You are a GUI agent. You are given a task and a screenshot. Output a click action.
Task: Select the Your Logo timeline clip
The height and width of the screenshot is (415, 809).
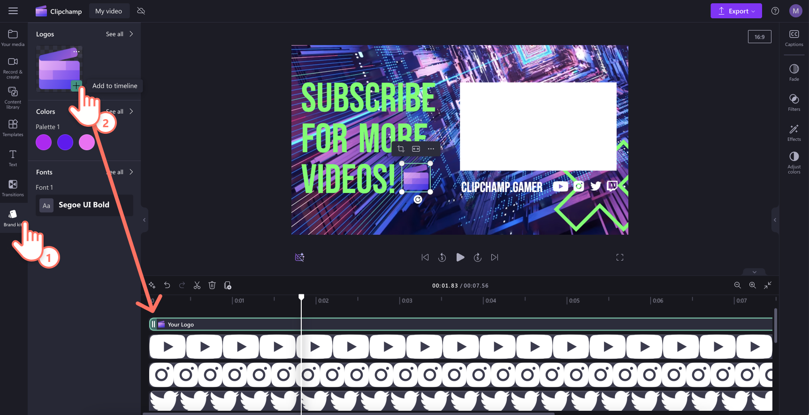click(x=461, y=324)
